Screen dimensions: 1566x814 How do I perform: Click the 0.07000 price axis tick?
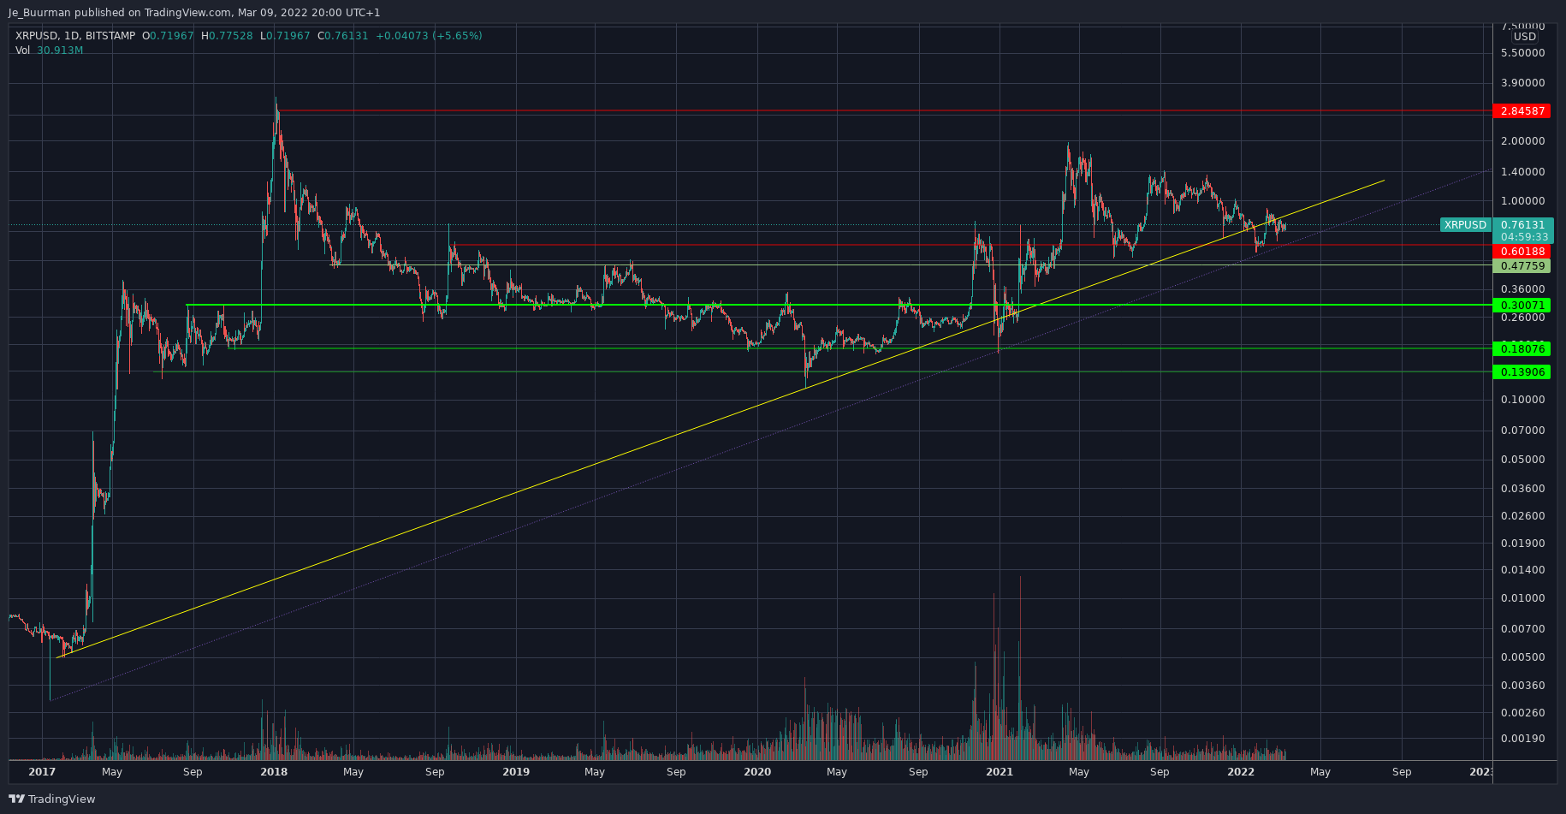1522,431
